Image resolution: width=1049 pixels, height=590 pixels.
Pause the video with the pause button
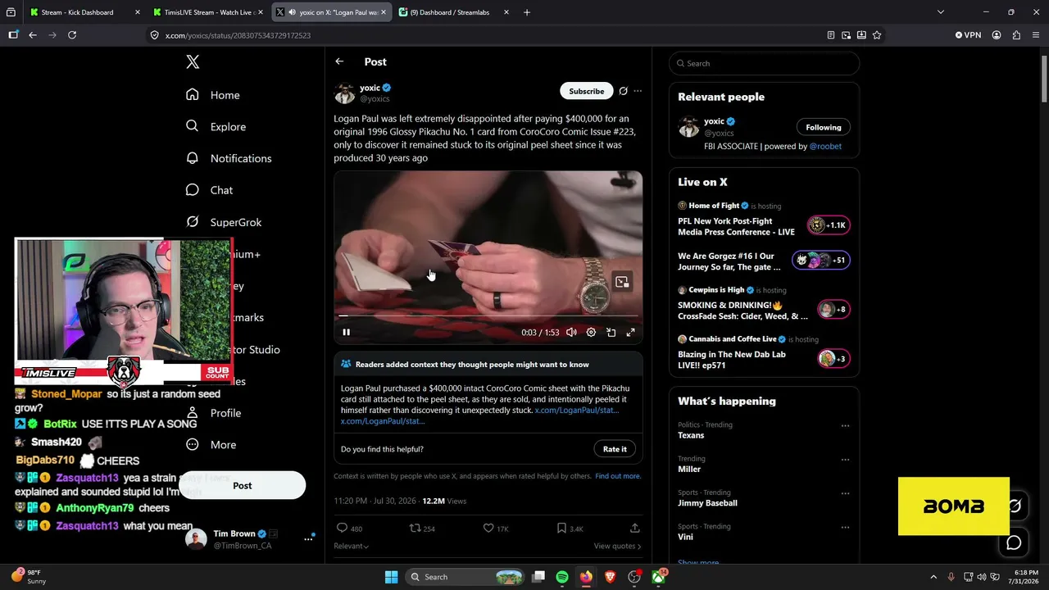point(346,332)
